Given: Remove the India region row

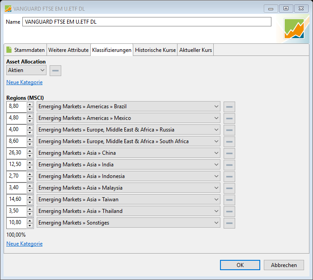Looking at the screenshot, I should [x=229, y=165].
